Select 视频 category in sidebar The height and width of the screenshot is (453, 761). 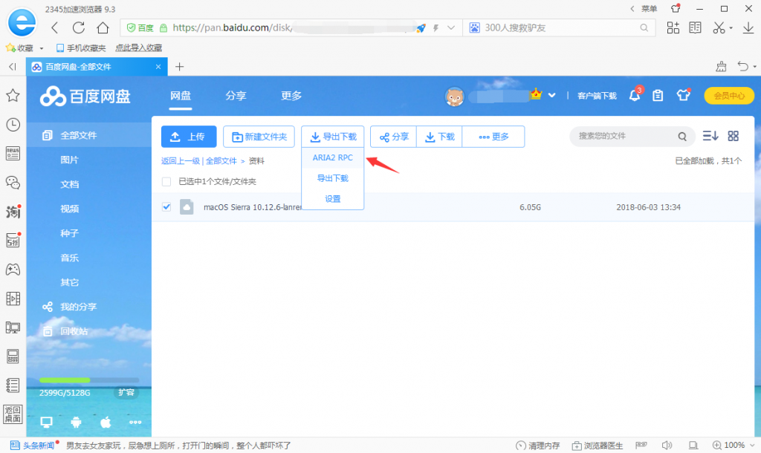pos(69,209)
